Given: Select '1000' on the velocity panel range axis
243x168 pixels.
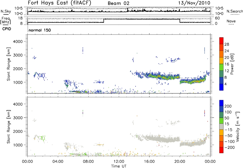Looking at the screenshot, I should [18, 145].
